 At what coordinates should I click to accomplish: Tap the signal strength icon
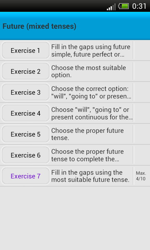(x=111, y=7)
